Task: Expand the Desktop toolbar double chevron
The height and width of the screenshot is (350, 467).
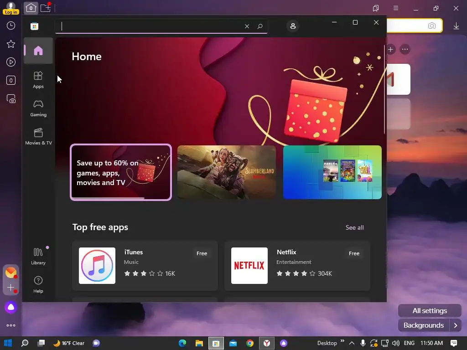Action: click(342, 341)
